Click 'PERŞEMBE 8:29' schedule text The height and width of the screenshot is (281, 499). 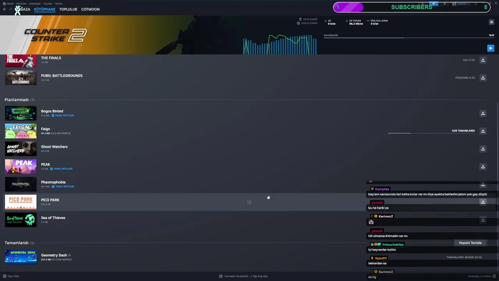click(x=465, y=78)
